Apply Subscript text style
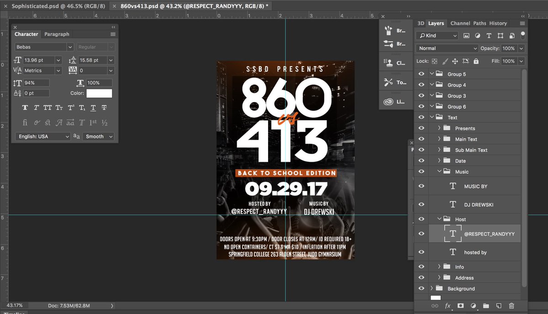The width and height of the screenshot is (548, 314). pos(82,108)
